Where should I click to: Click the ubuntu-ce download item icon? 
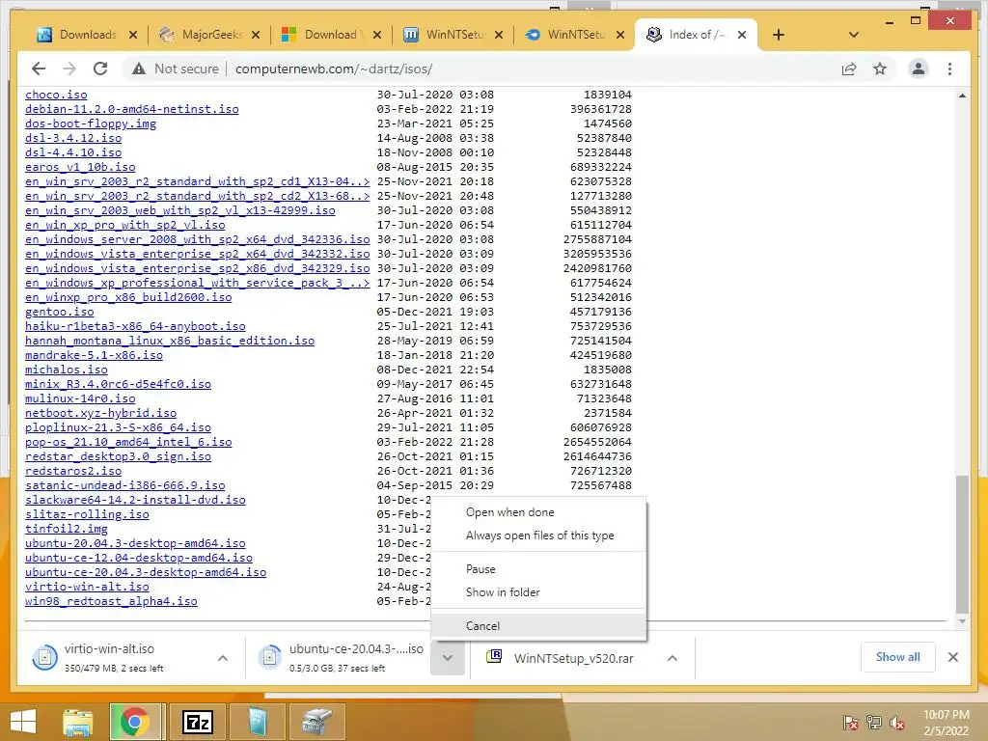[270, 657]
